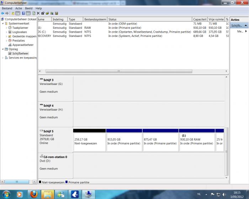Click the Computer Management taskbar icon

pos(89,194)
